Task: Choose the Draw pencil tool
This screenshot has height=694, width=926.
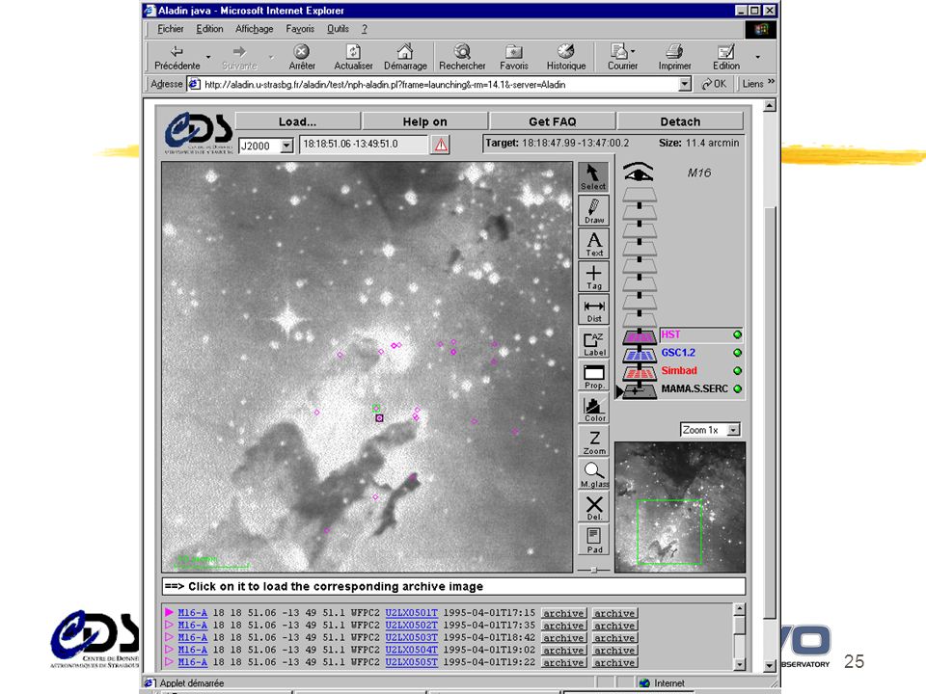Action: [593, 210]
